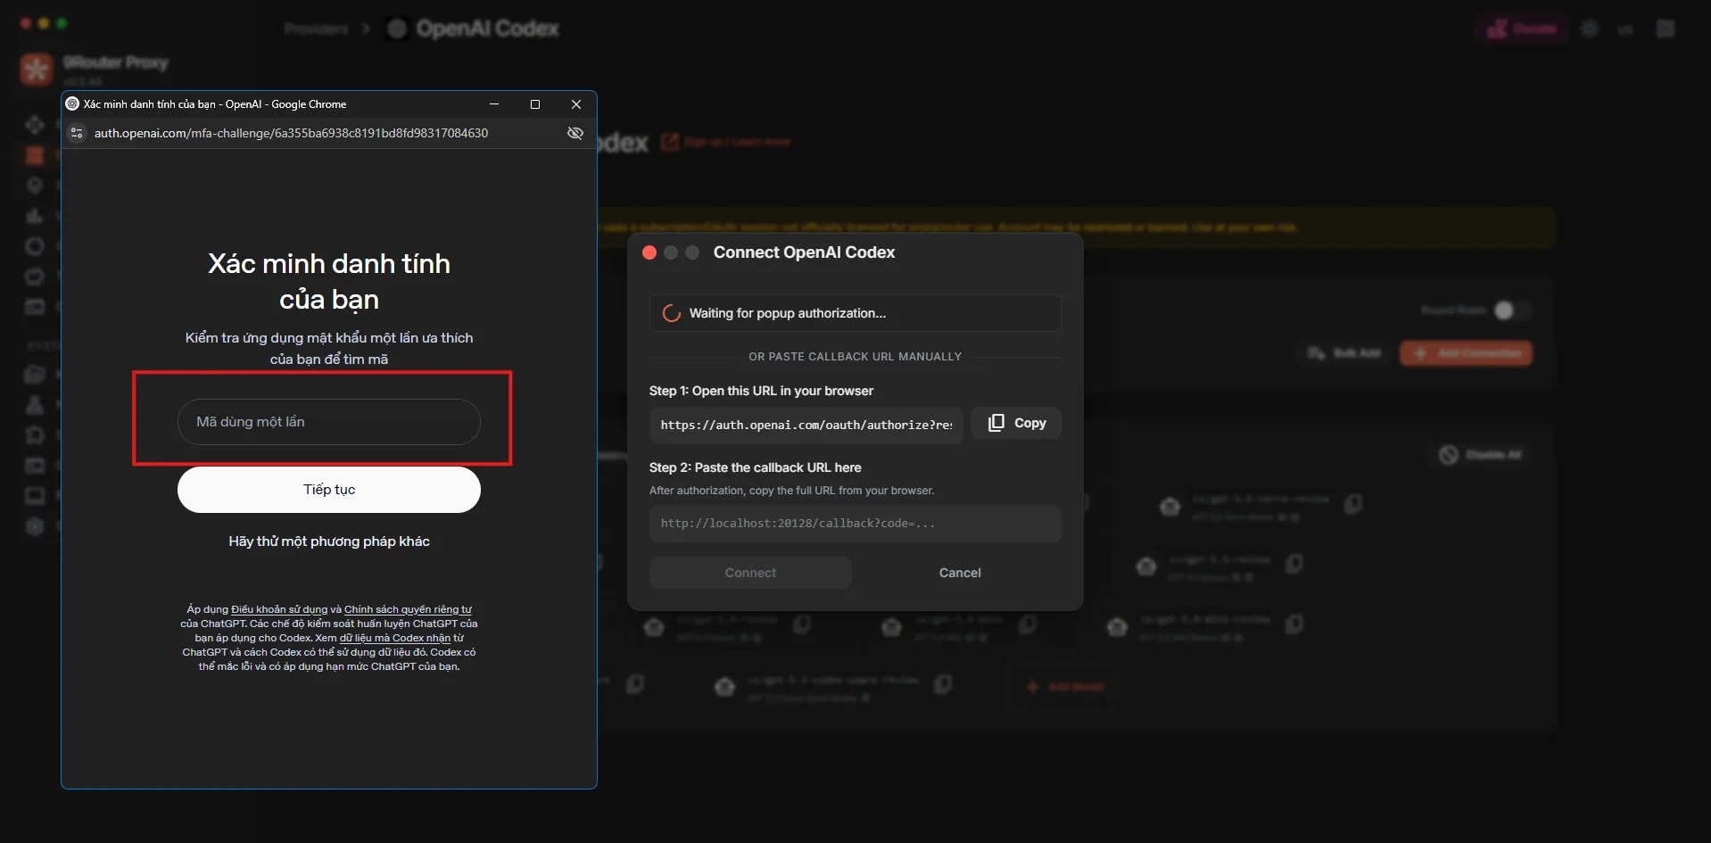
Task: Toggle the sun theme icon in the app header
Action: 1590,29
